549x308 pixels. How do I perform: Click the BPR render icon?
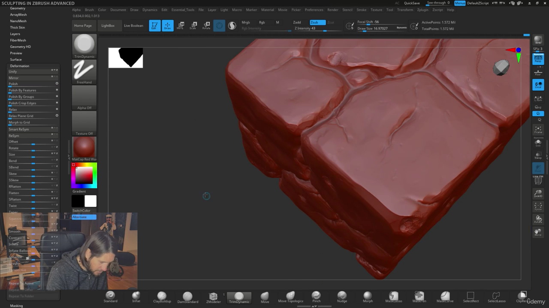[538, 40]
